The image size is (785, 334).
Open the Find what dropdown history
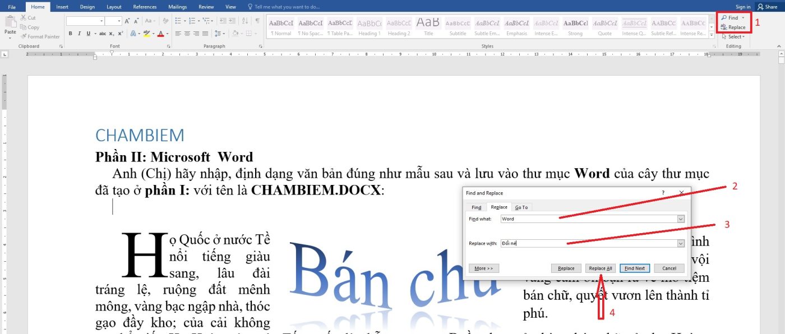(681, 219)
